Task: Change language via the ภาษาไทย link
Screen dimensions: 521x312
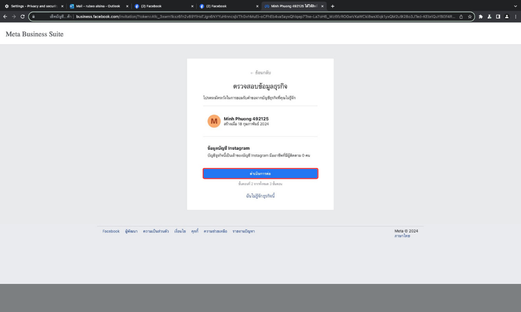Action: (x=402, y=236)
